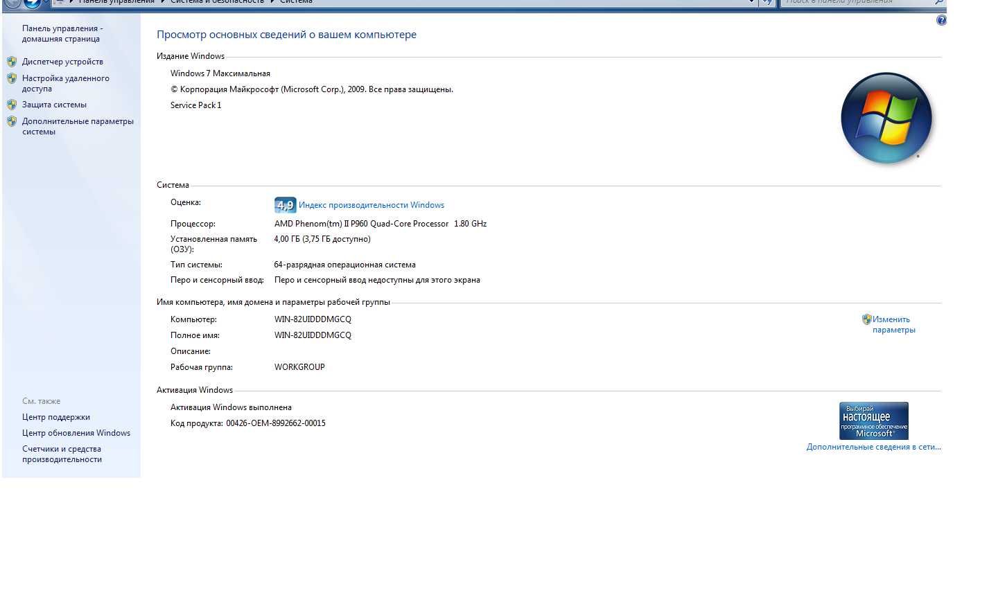Click the WORKGROUP value
The height and width of the screenshot is (593, 998).
click(299, 367)
